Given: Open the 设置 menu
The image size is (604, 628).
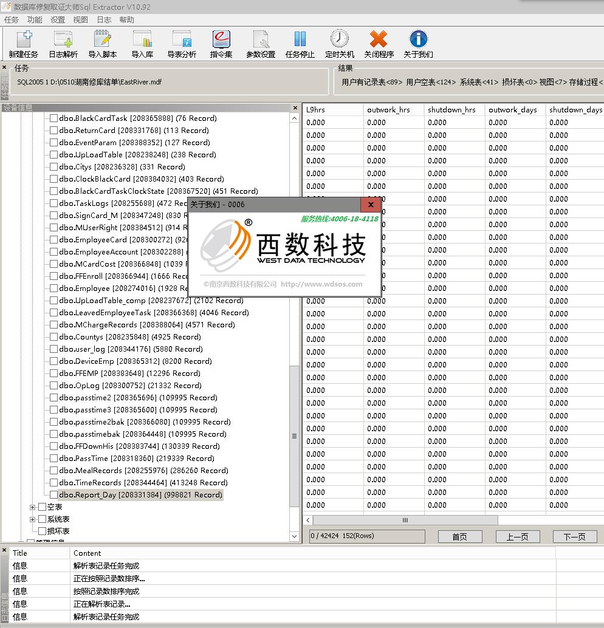Looking at the screenshot, I should [x=57, y=19].
